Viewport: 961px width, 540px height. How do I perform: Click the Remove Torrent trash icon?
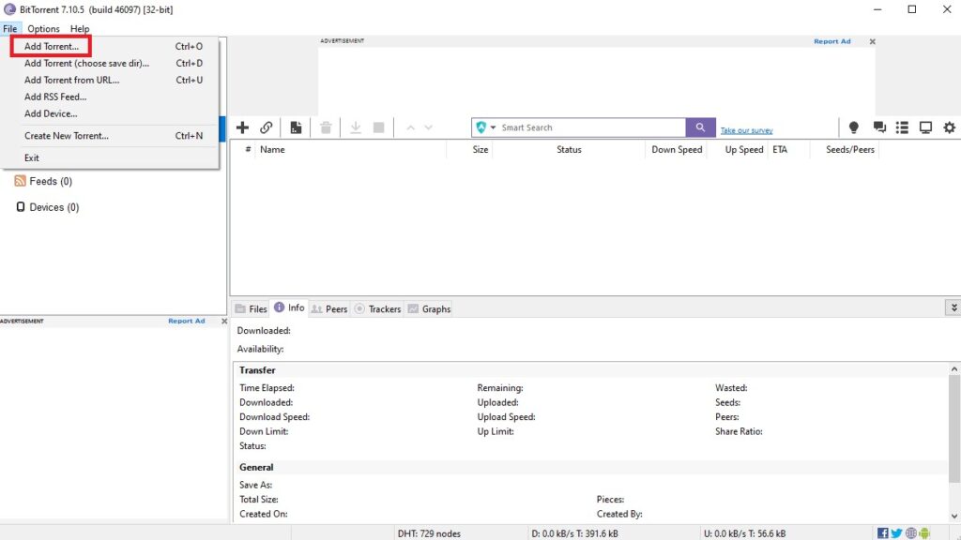(326, 127)
